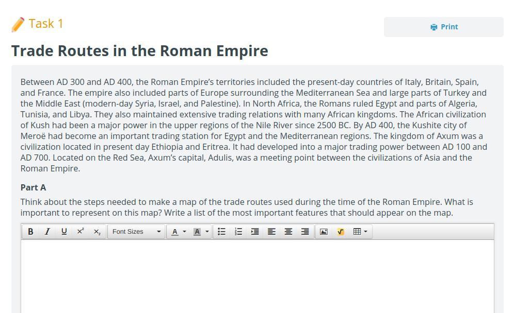This screenshot has height=313, width=515.
Task: Toggle bold formatting
Action: coord(30,232)
